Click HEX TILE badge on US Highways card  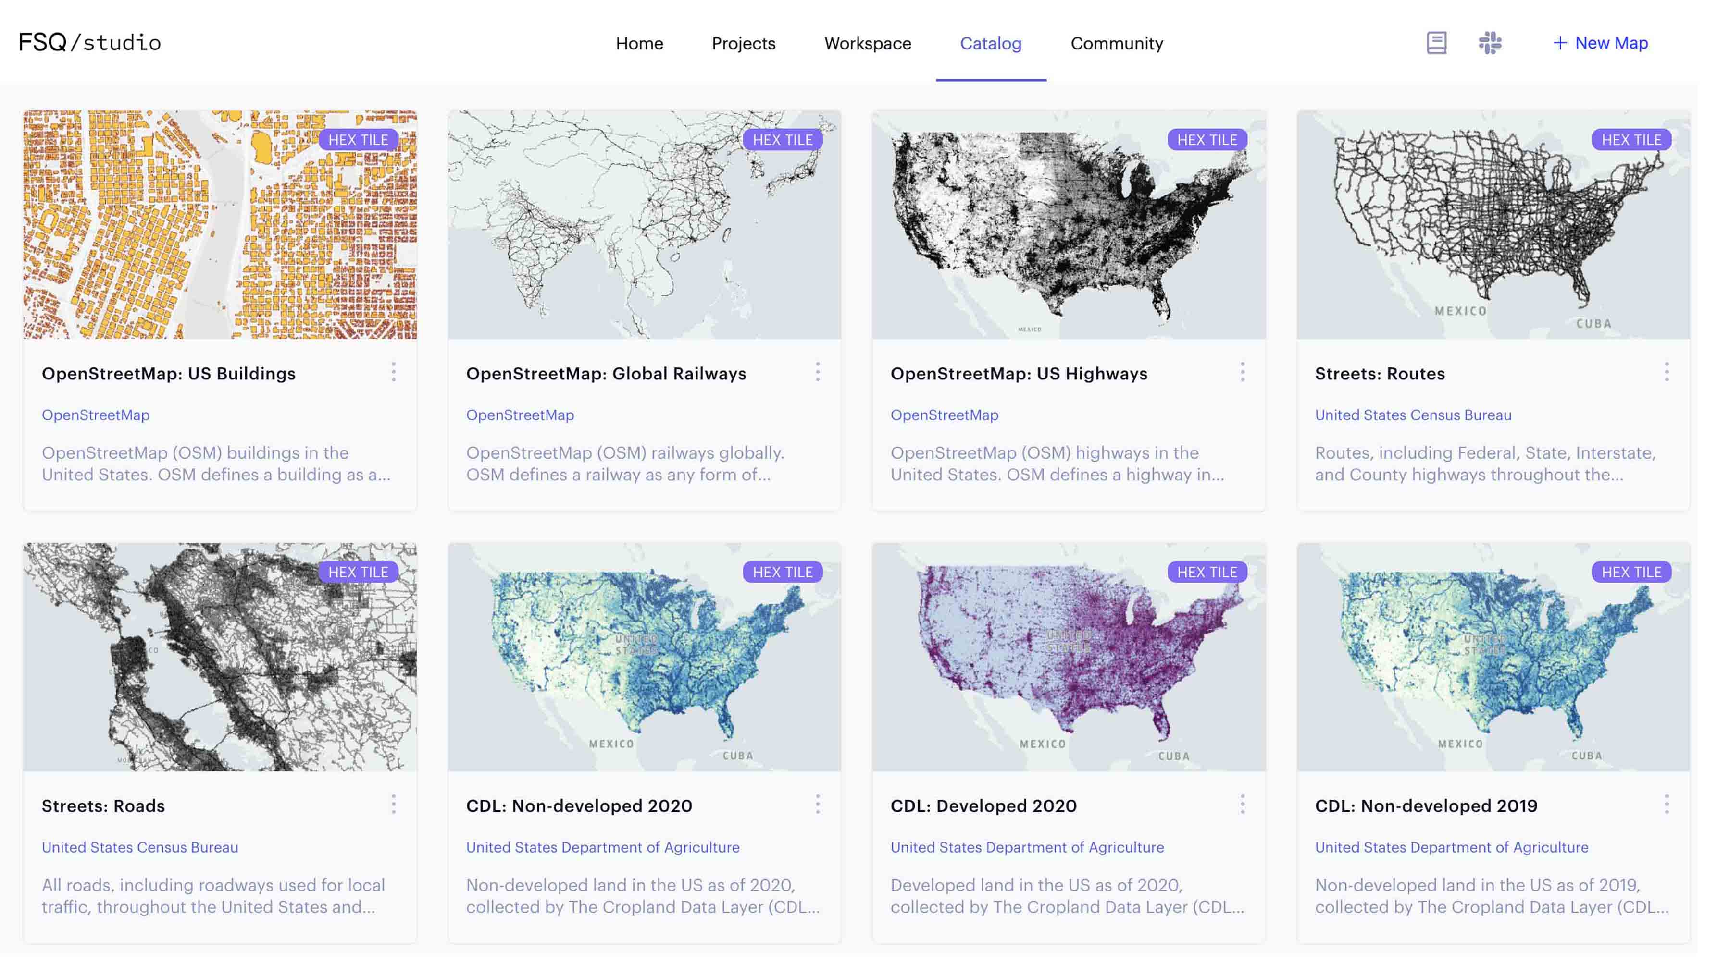[1207, 139]
